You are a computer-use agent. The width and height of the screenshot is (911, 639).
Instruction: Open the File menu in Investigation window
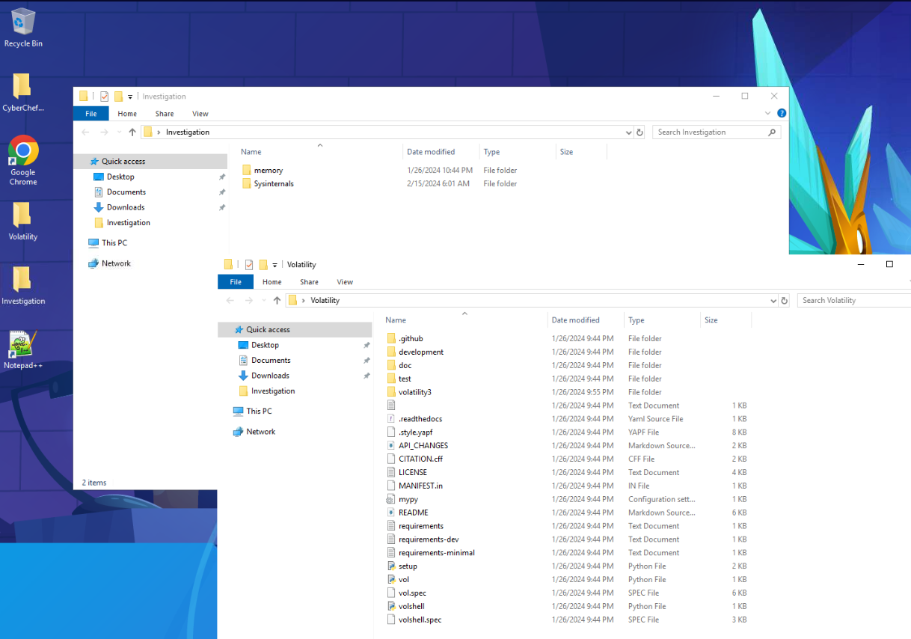[91, 114]
